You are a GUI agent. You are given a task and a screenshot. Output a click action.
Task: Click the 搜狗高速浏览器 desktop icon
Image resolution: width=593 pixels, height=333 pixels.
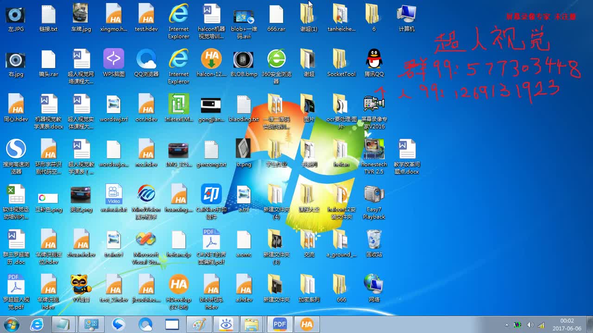(x=16, y=157)
